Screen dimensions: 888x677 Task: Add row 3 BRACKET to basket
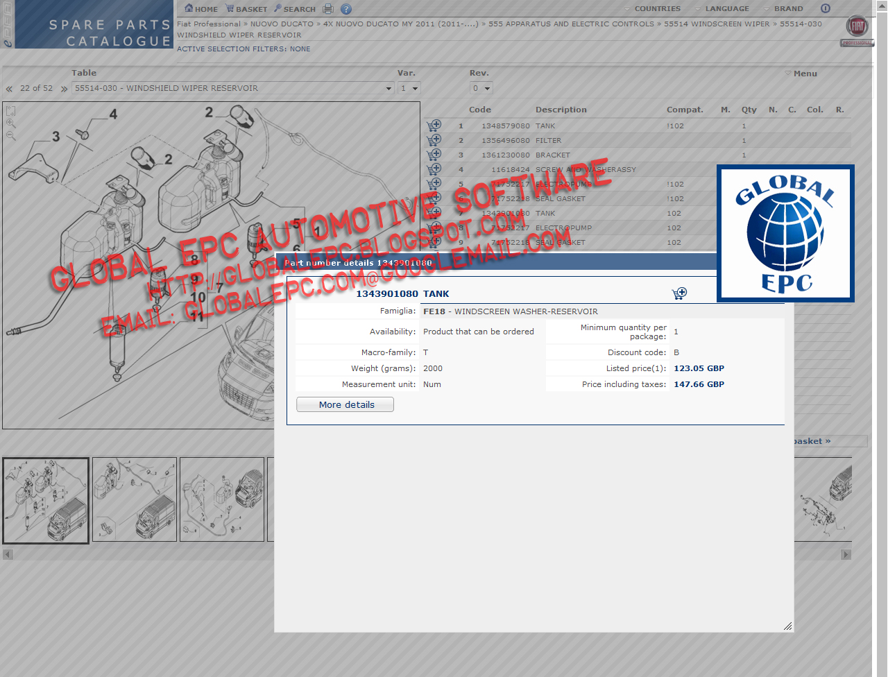coord(434,155)
